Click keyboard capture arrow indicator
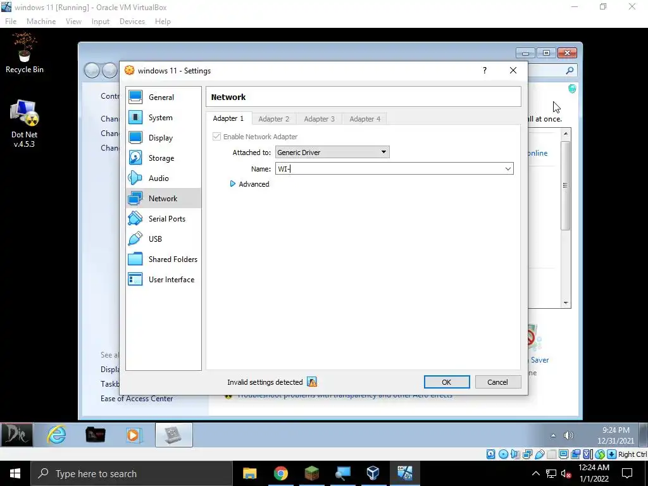 coord(612,454)
